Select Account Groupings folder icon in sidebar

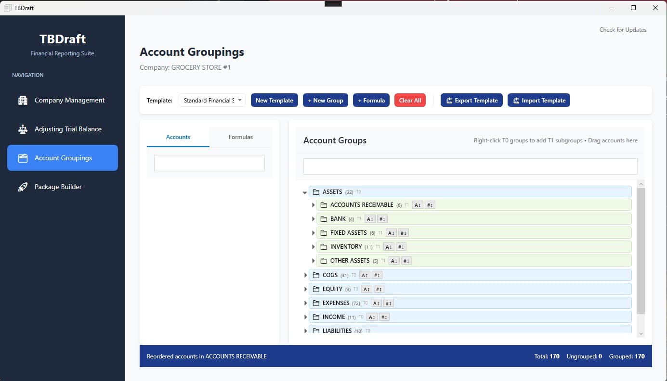[x=23, y=158]
